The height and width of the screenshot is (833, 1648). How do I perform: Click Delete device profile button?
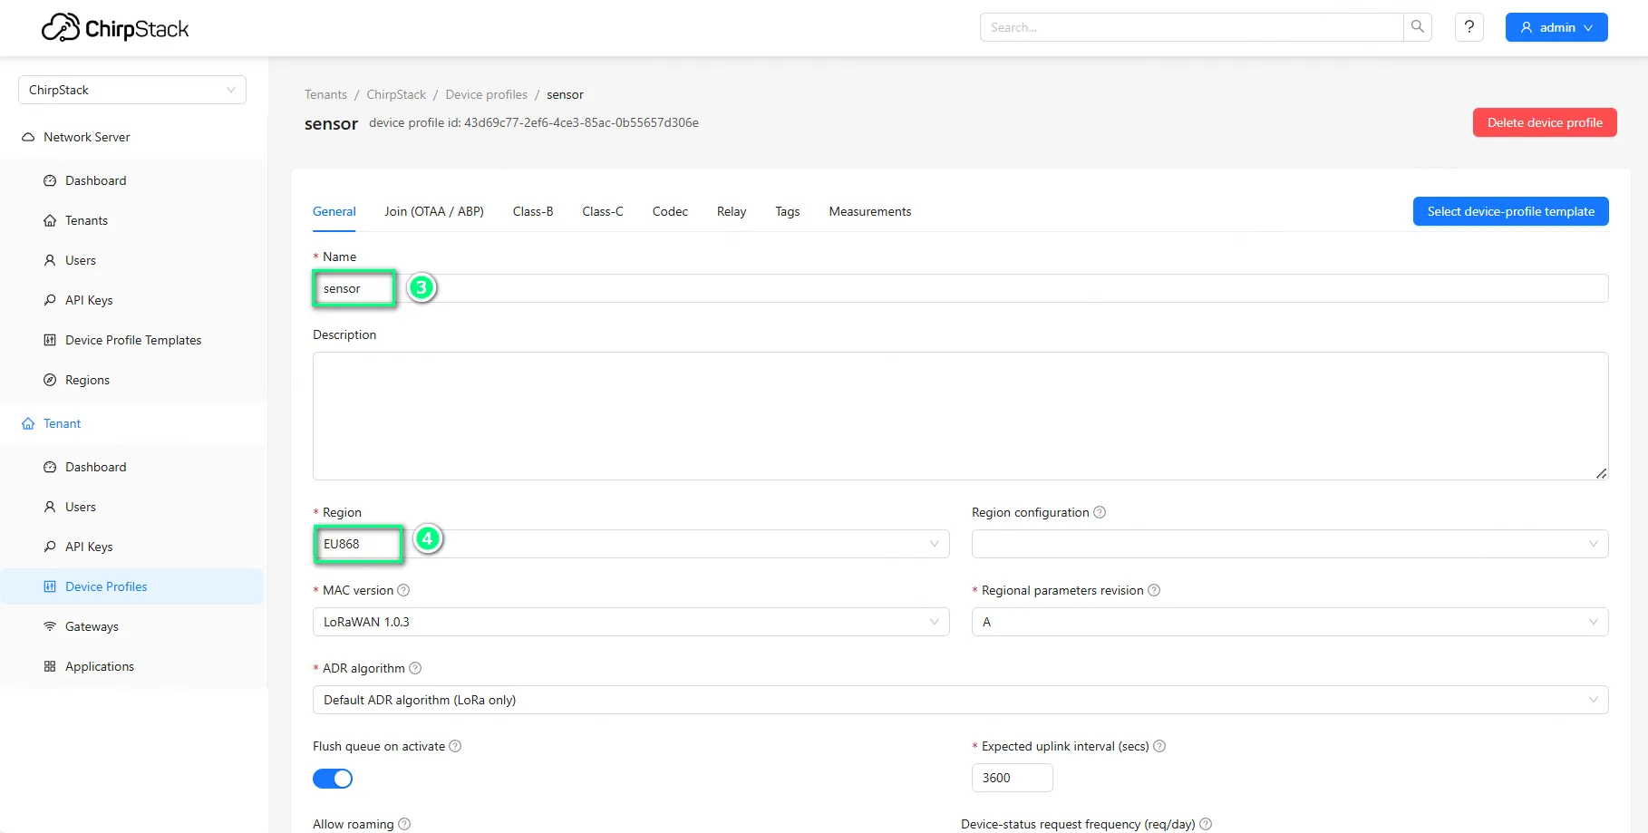tap(1544, 122)
